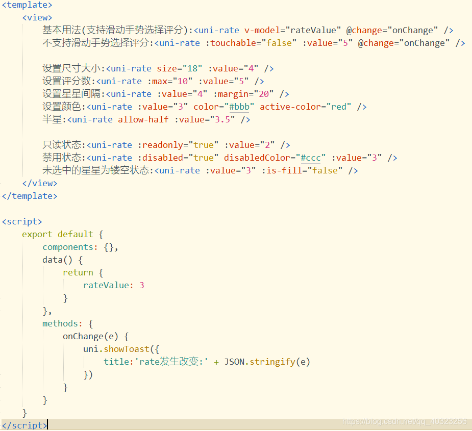Click the closing </template> tag

[x=30, y=196]
